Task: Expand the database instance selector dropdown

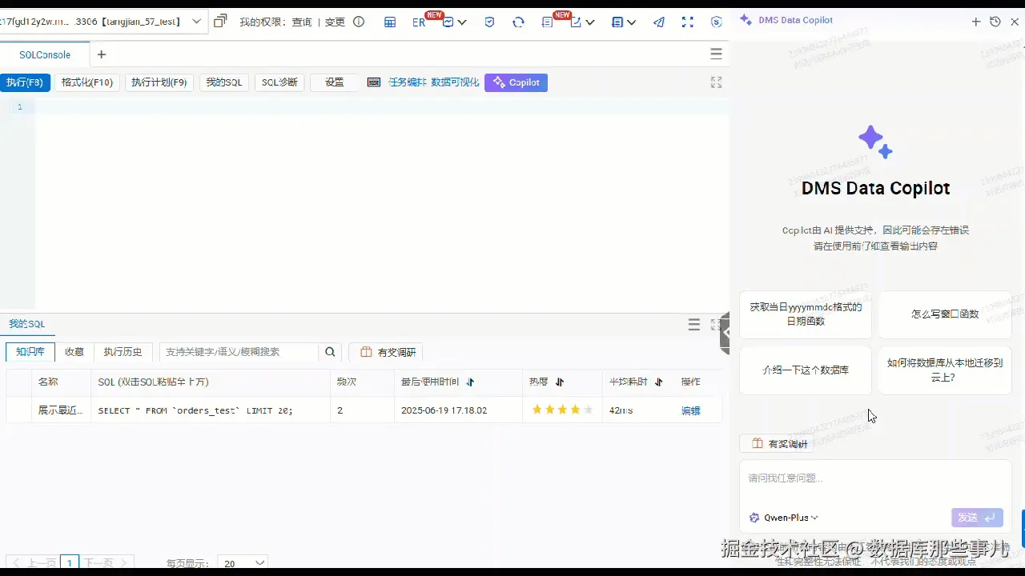Action: point(197,22)
